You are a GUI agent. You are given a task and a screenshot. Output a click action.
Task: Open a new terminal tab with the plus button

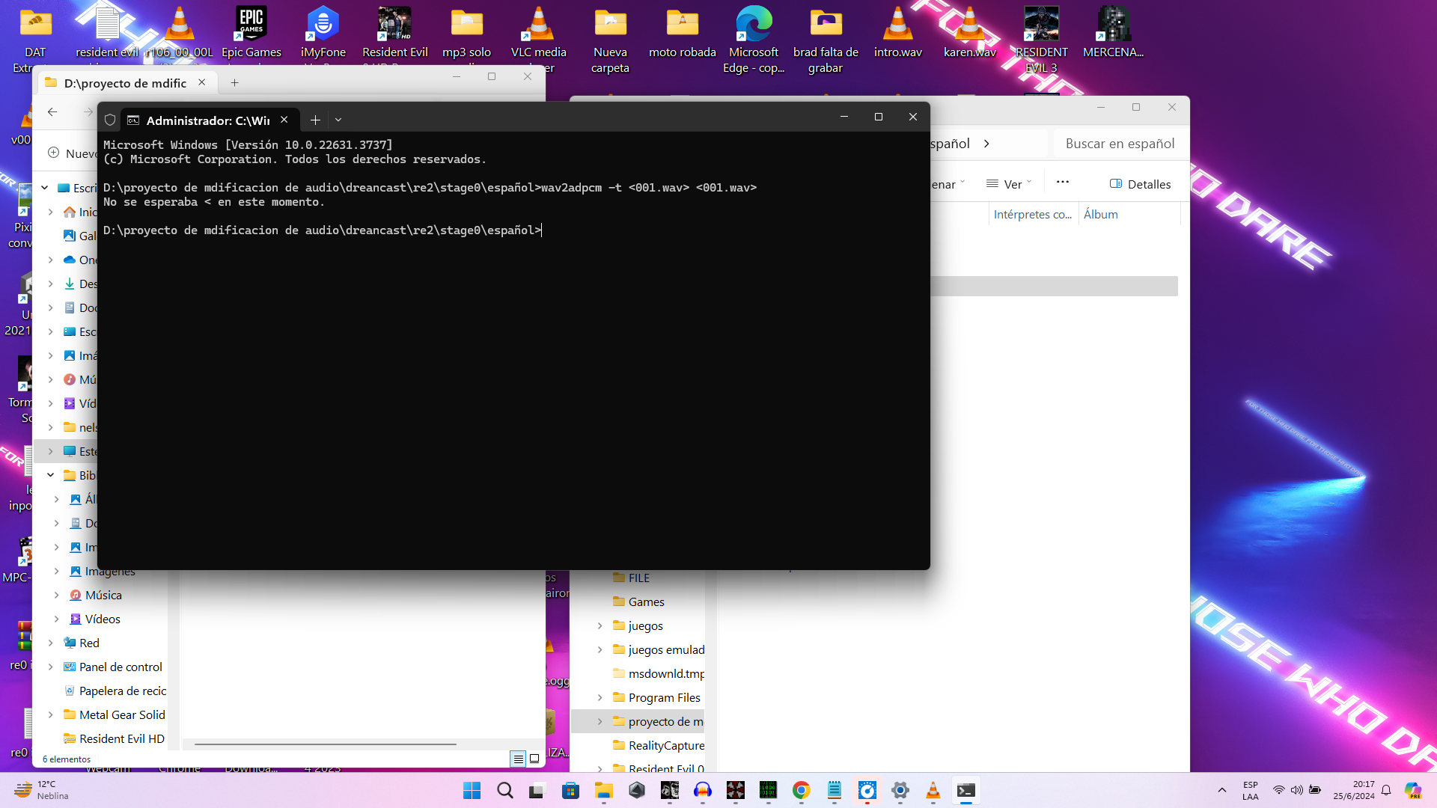pos(315,120)
